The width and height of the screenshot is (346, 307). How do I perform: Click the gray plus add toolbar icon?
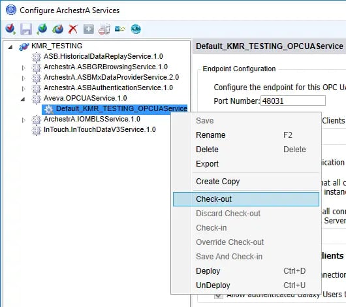89,29
